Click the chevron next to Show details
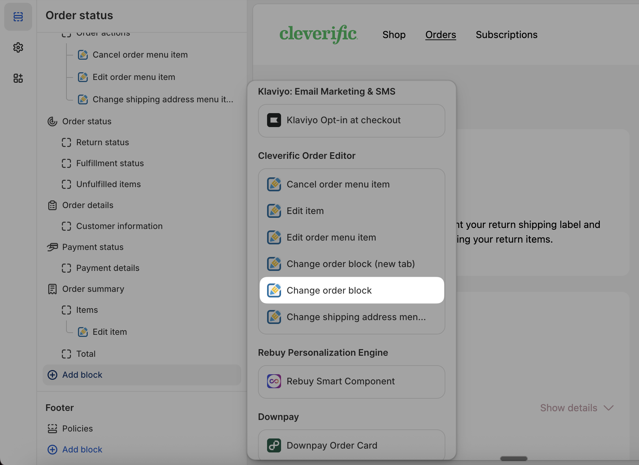Screen dimensions: 639x465 click(x=609, y=408)
